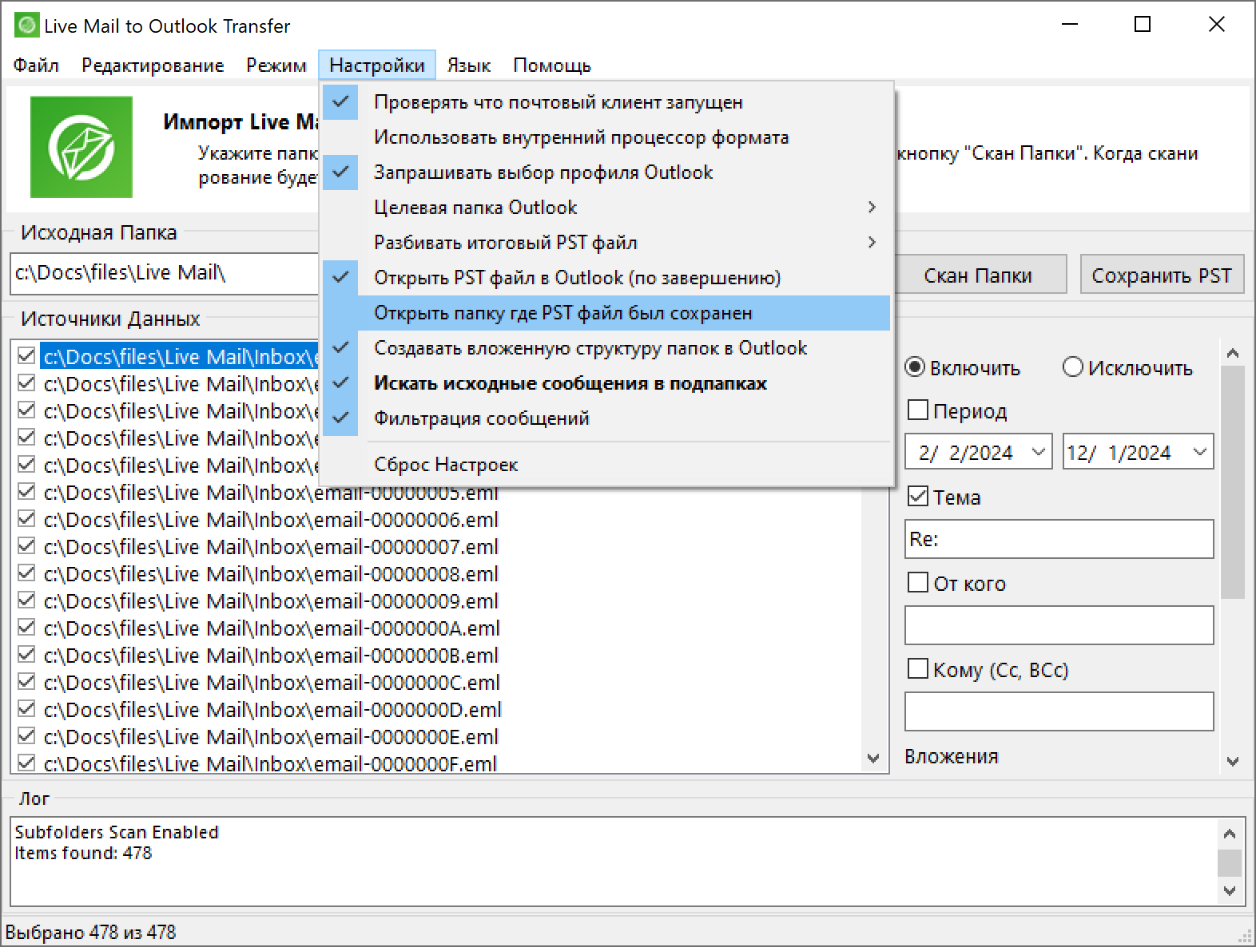Select the email-0000000D.eml row text

(x=272, y=710)
